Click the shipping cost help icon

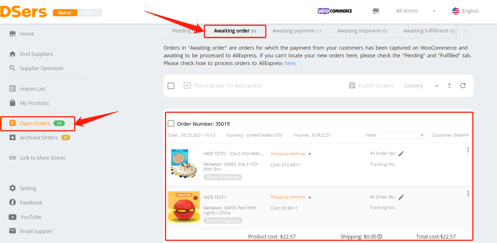tap(380, 236)
